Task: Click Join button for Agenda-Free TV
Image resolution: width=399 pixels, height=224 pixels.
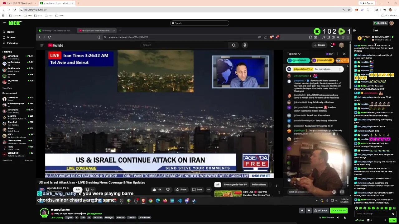Action: pyautogui.click(x=78, y=189)
